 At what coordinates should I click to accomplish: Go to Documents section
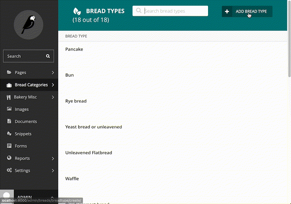[x=29, y=122]
